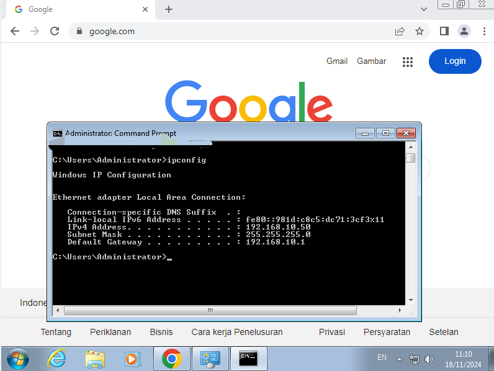
Task: Open the Tentang footer link
Action: pyautogui.click(x=56, y=332)
